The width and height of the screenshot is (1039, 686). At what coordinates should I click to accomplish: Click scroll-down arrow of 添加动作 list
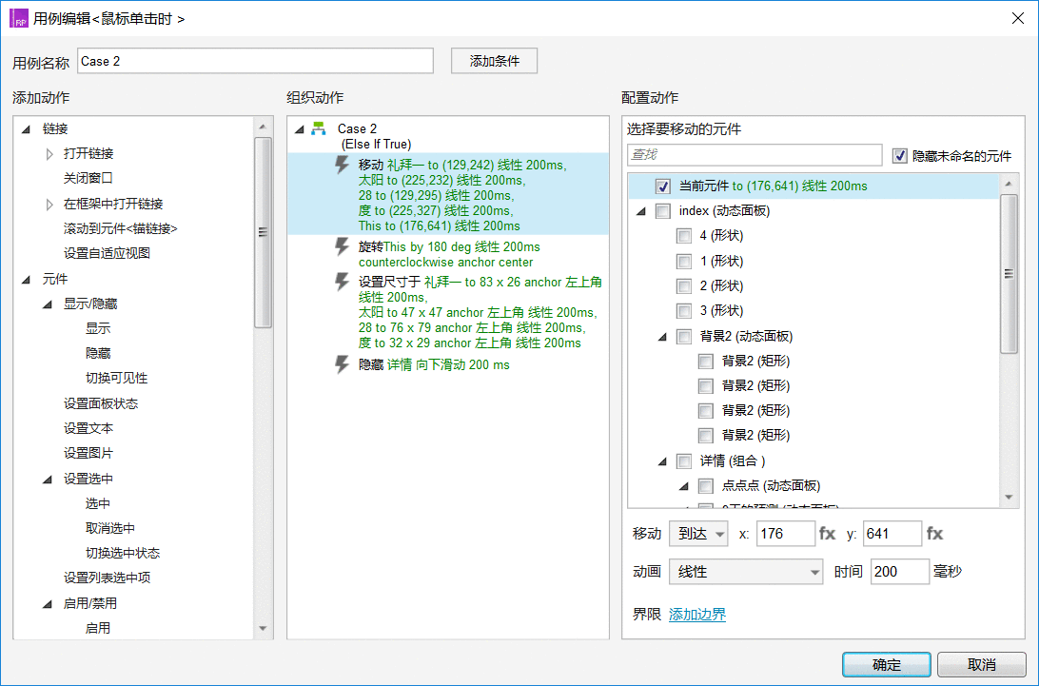(263, 628)
